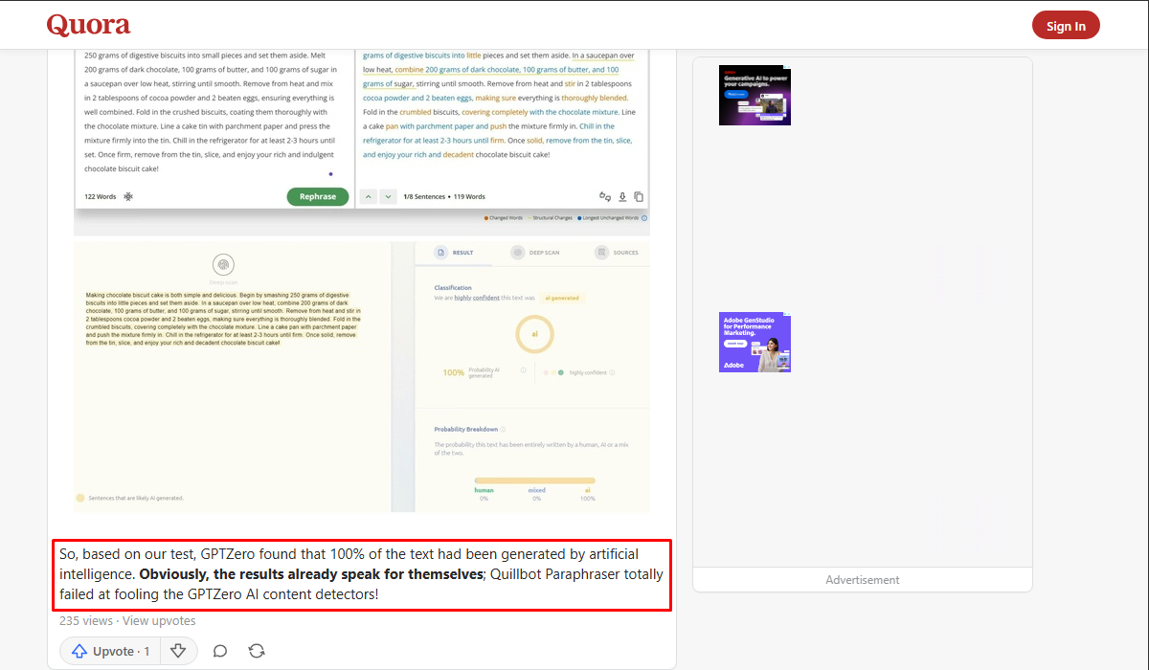
Task: Click the green confidence dot
Action: tap(561, 372)
